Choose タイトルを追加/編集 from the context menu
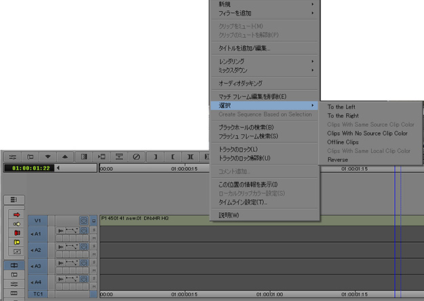This screenshot has width=424, height=301. pos(265,48)
